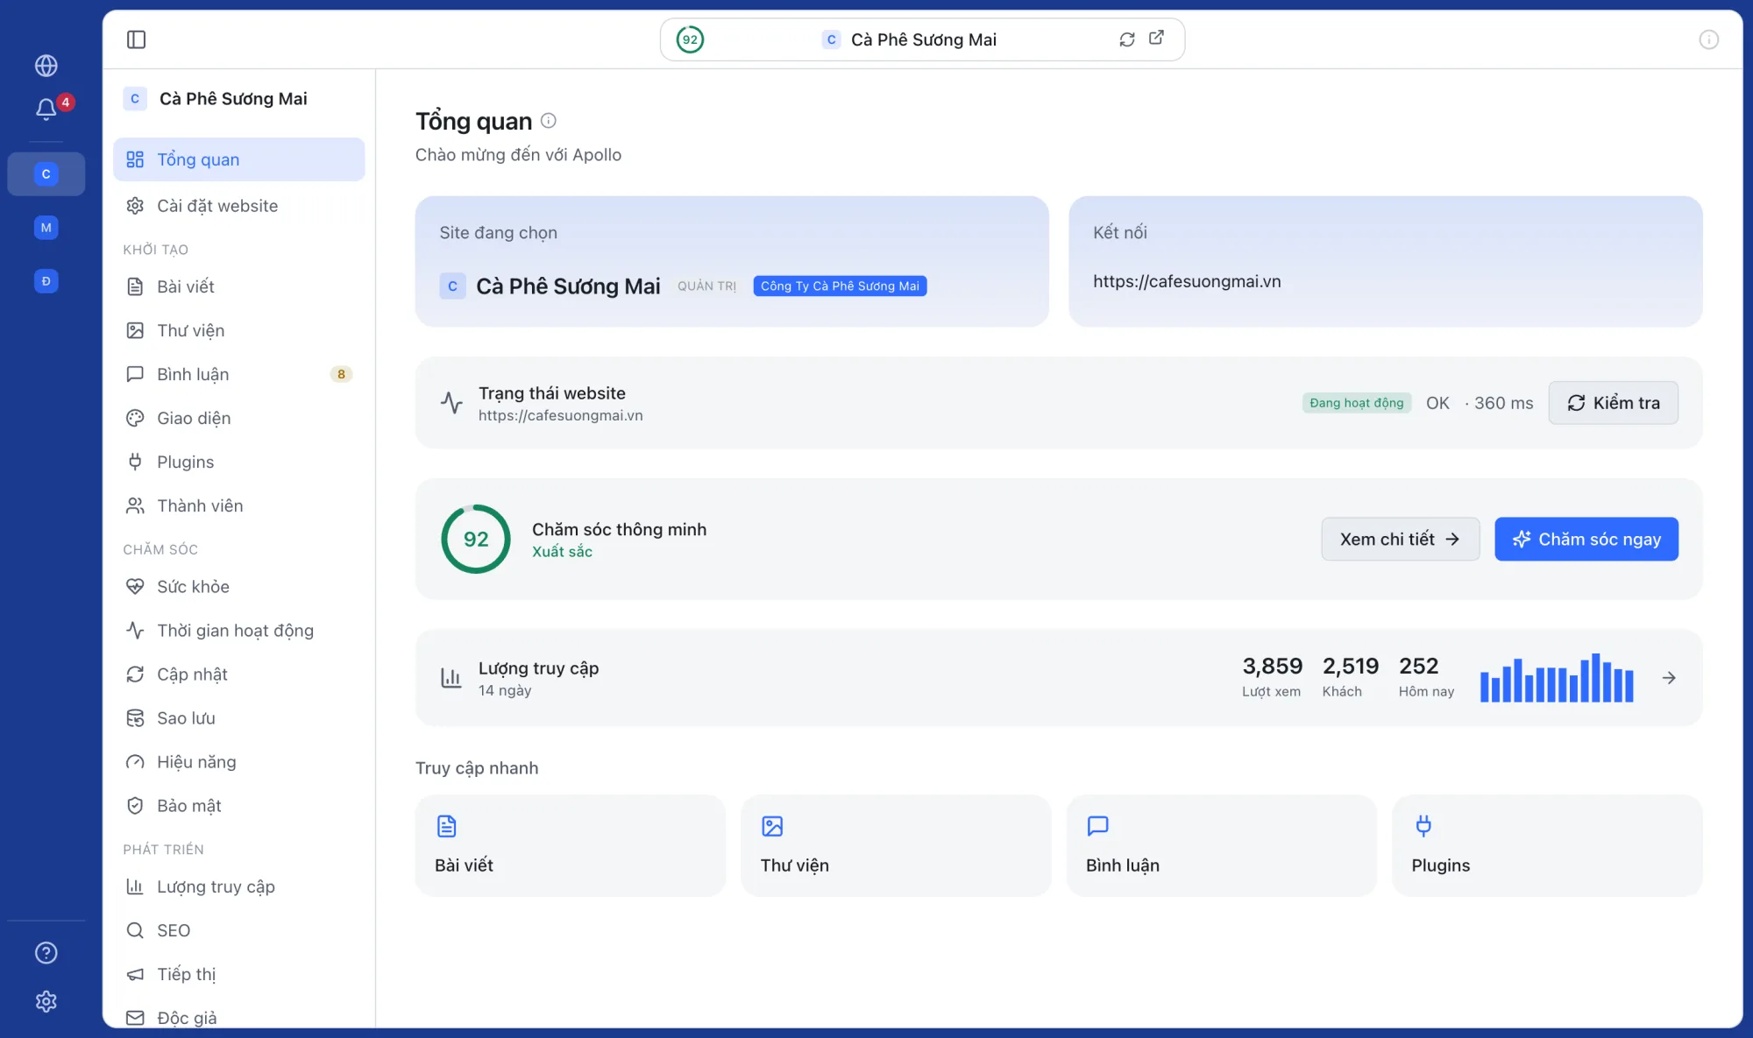Click Cà Phê Sương Mai sidebar header
Image resolution: width=1753 pixels, height=1038 pixels.
point(216,99)
